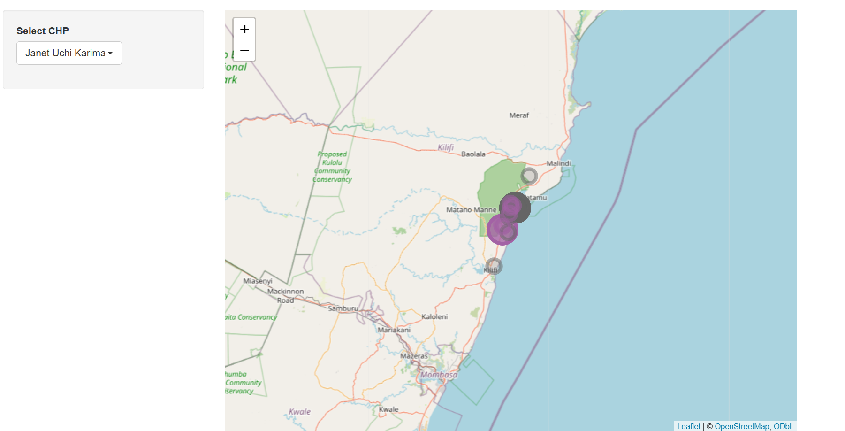Image resolution: width=845 pixels, height=431 pixels.
Task: Click the Meraf label on the map
Action: pyautogui.click(x=519, y=115)
